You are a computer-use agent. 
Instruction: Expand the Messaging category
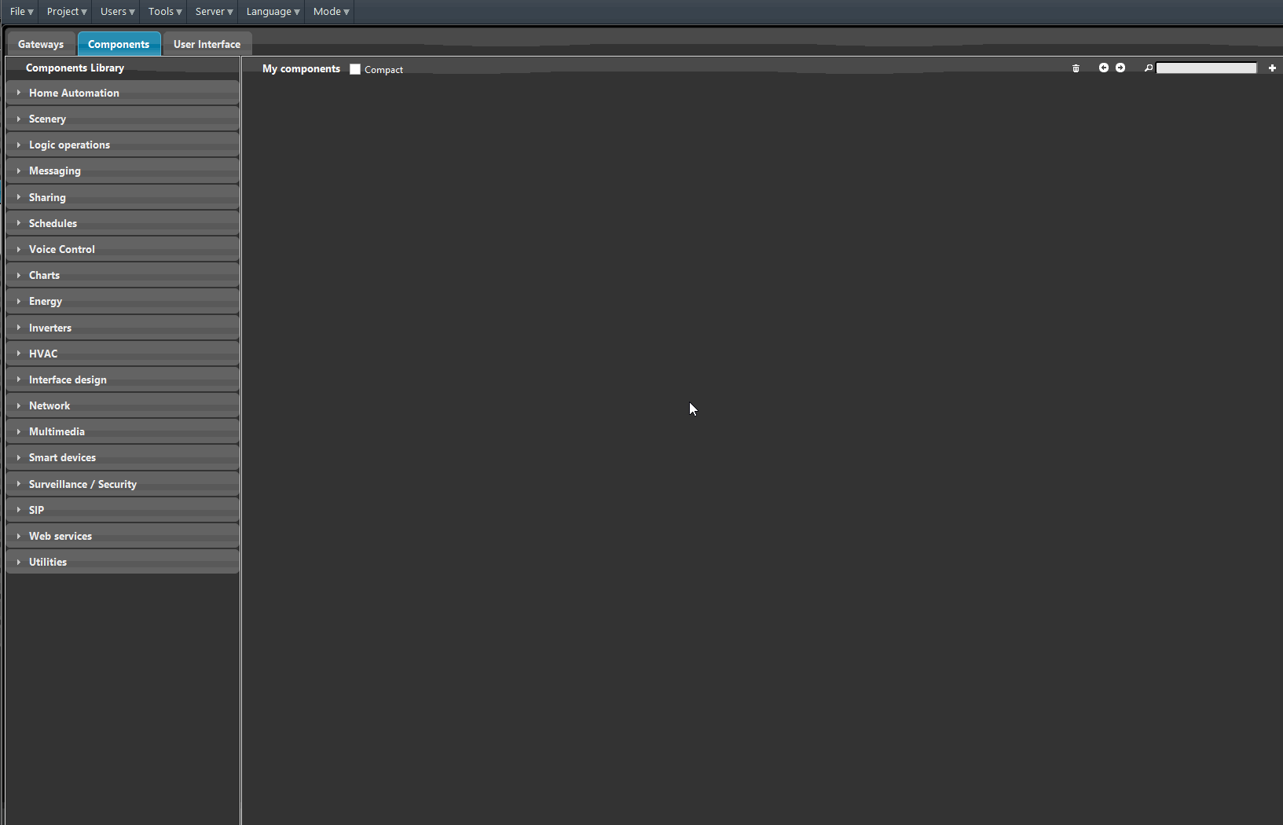[123, 170]
